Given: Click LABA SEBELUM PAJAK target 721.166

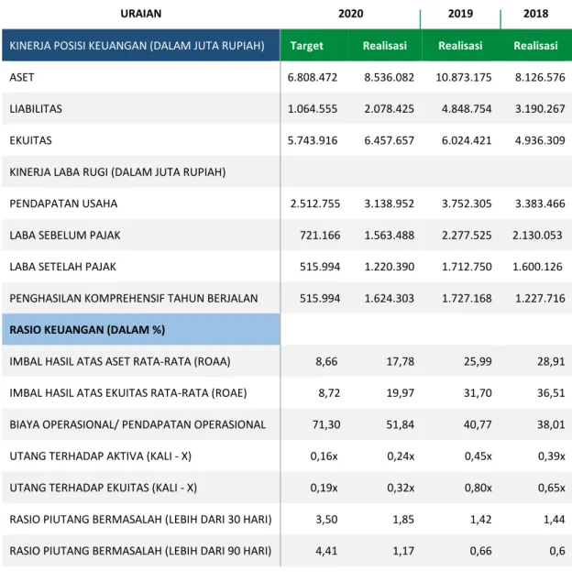Looking at the screenshot, I should coord(320,236).
